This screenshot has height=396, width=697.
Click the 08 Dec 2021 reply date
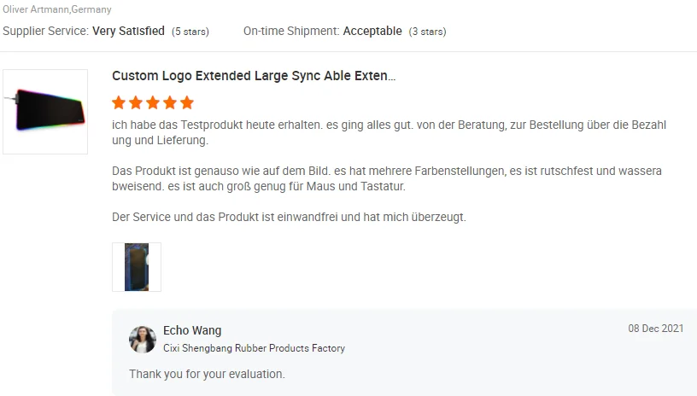pyautogui.click(x=656, y=329)
